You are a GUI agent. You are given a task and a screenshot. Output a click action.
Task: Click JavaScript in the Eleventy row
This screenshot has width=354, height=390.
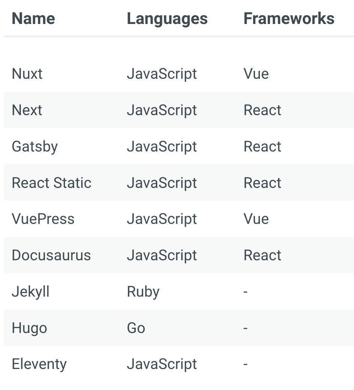[162, 364]
